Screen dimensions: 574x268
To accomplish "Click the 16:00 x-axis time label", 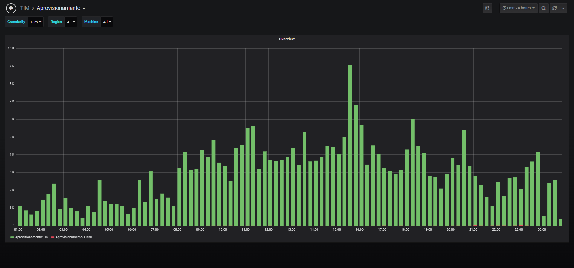I will 359,229.
